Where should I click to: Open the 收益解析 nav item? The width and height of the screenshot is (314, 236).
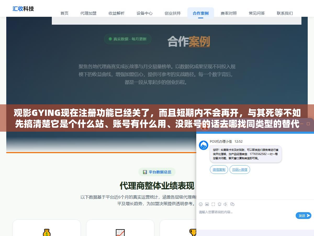coord(116,13)
